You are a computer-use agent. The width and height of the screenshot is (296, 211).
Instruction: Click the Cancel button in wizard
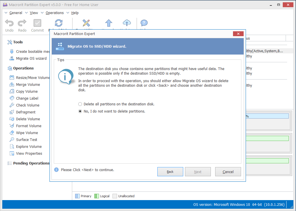click(228, 172)
